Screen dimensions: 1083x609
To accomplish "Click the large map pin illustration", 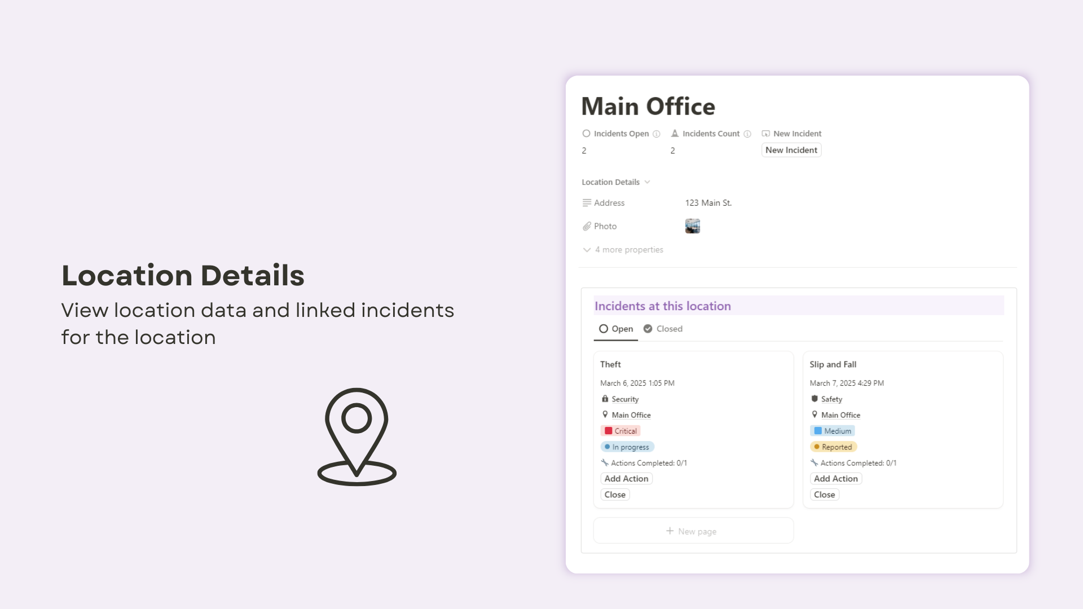I will pyautogui.click(x=356, y=436).
